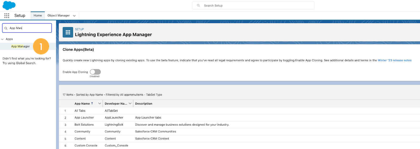Open the App Launcher grid icon
Screen dimensions: 420x149
coord(7,16)
